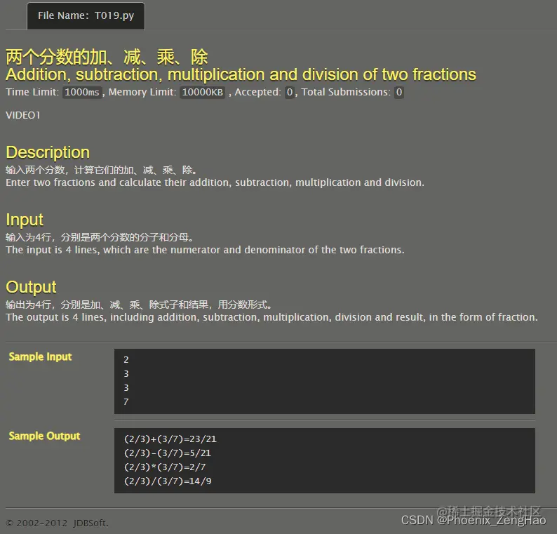Click sample output line (2/3)+(3/7)=23/21
The height and width of the screenshot is (534, 557).
coord(170,439)
